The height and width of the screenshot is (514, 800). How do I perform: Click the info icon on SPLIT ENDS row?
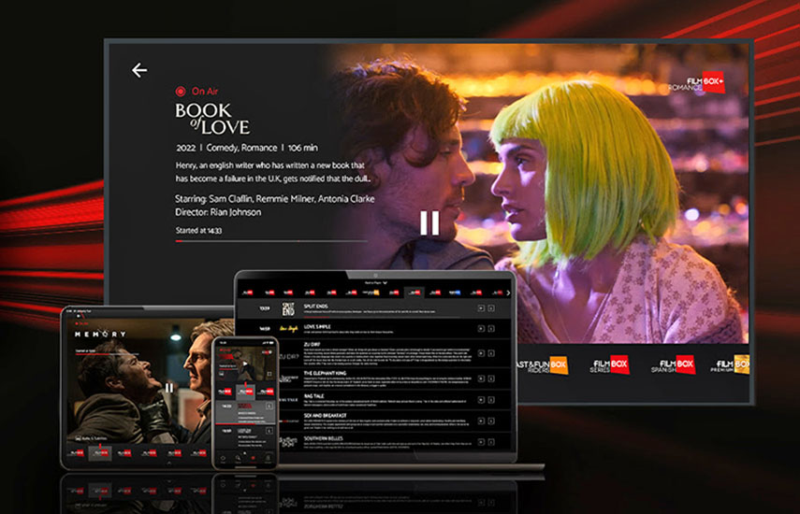click(x=491, y=308)
